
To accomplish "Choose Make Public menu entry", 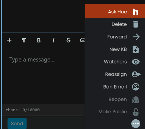I will point(115,112).
